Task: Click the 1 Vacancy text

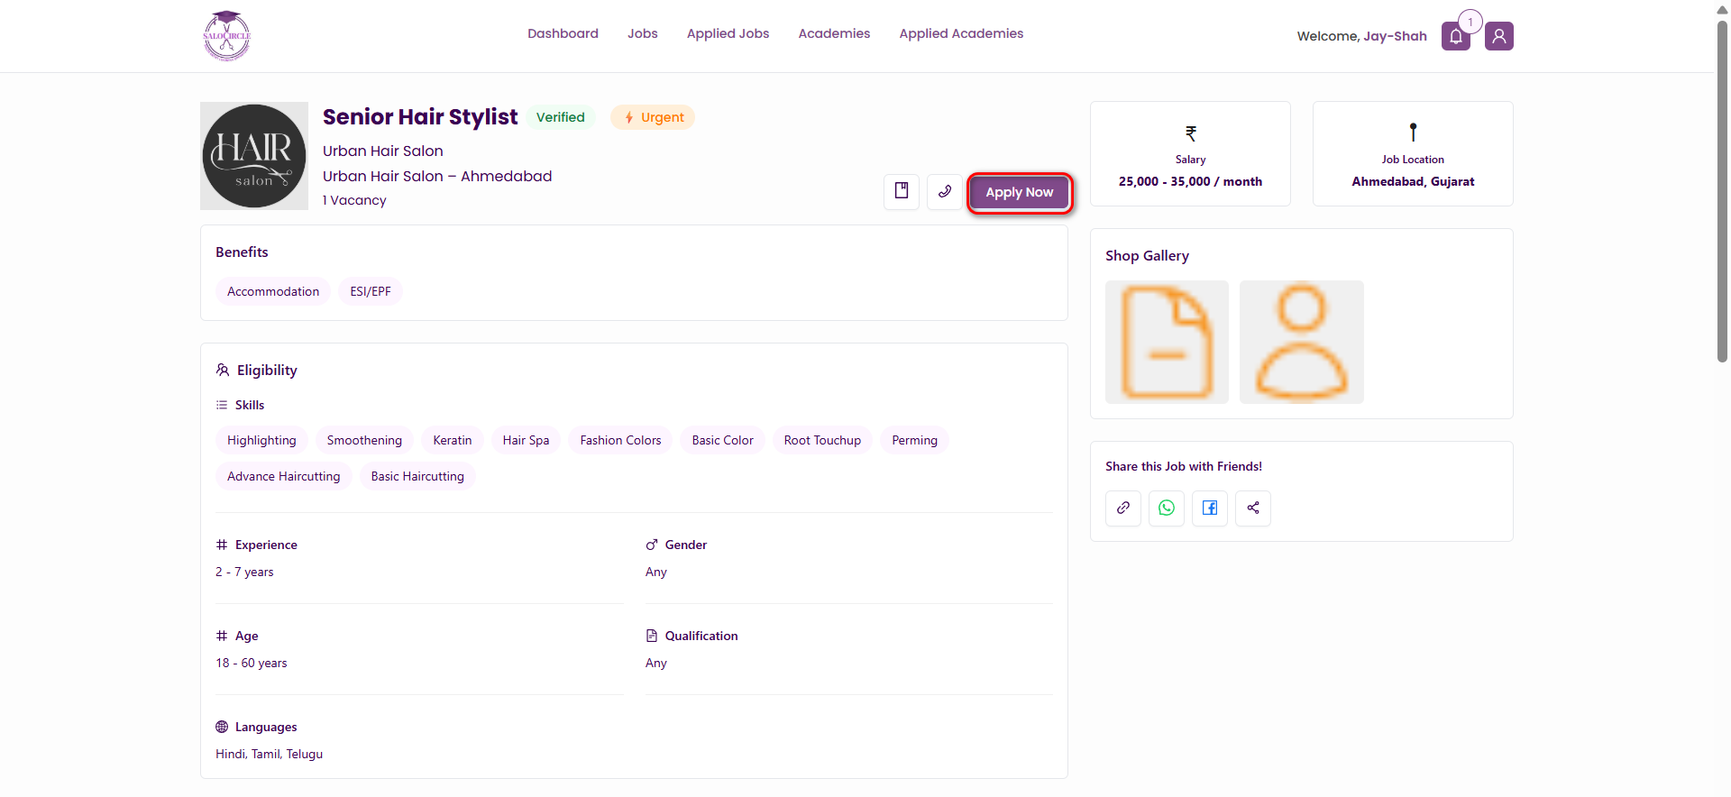Action: coord(354,200)
